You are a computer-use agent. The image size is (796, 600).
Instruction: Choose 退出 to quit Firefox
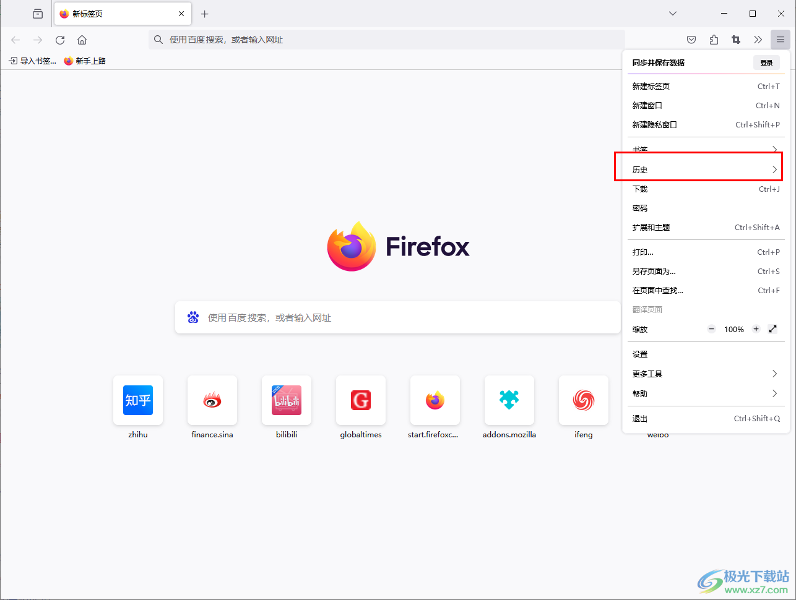point(706,418)
